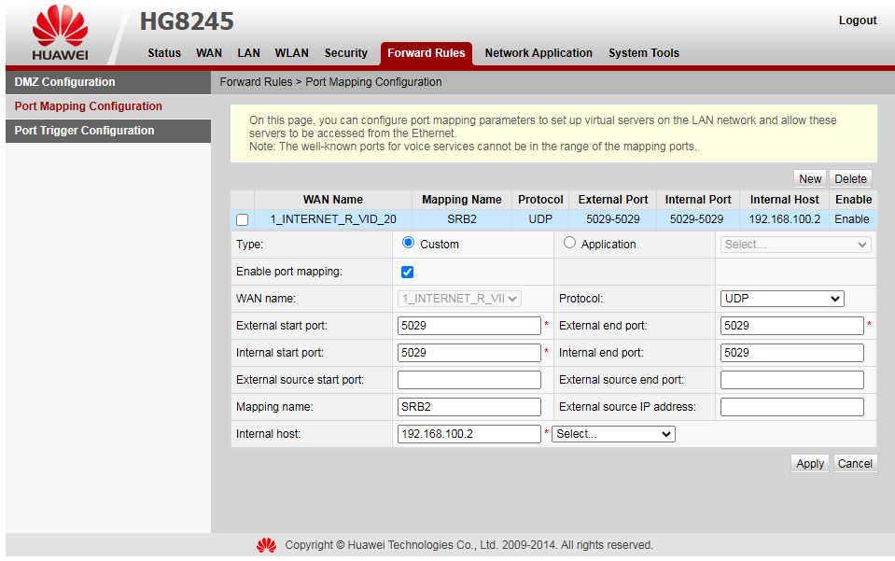Image resolution: width=895 pixels, height=561 pixels.
Task: Click the Mapping name field
Action: 469,407
